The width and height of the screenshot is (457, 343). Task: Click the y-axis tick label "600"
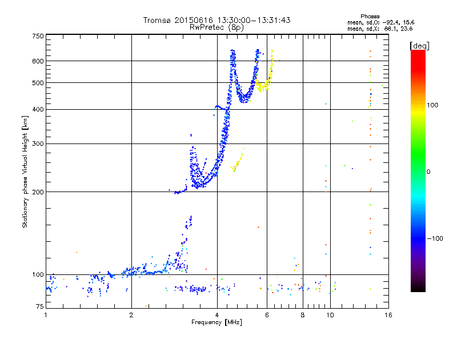(x=38, y=61)
